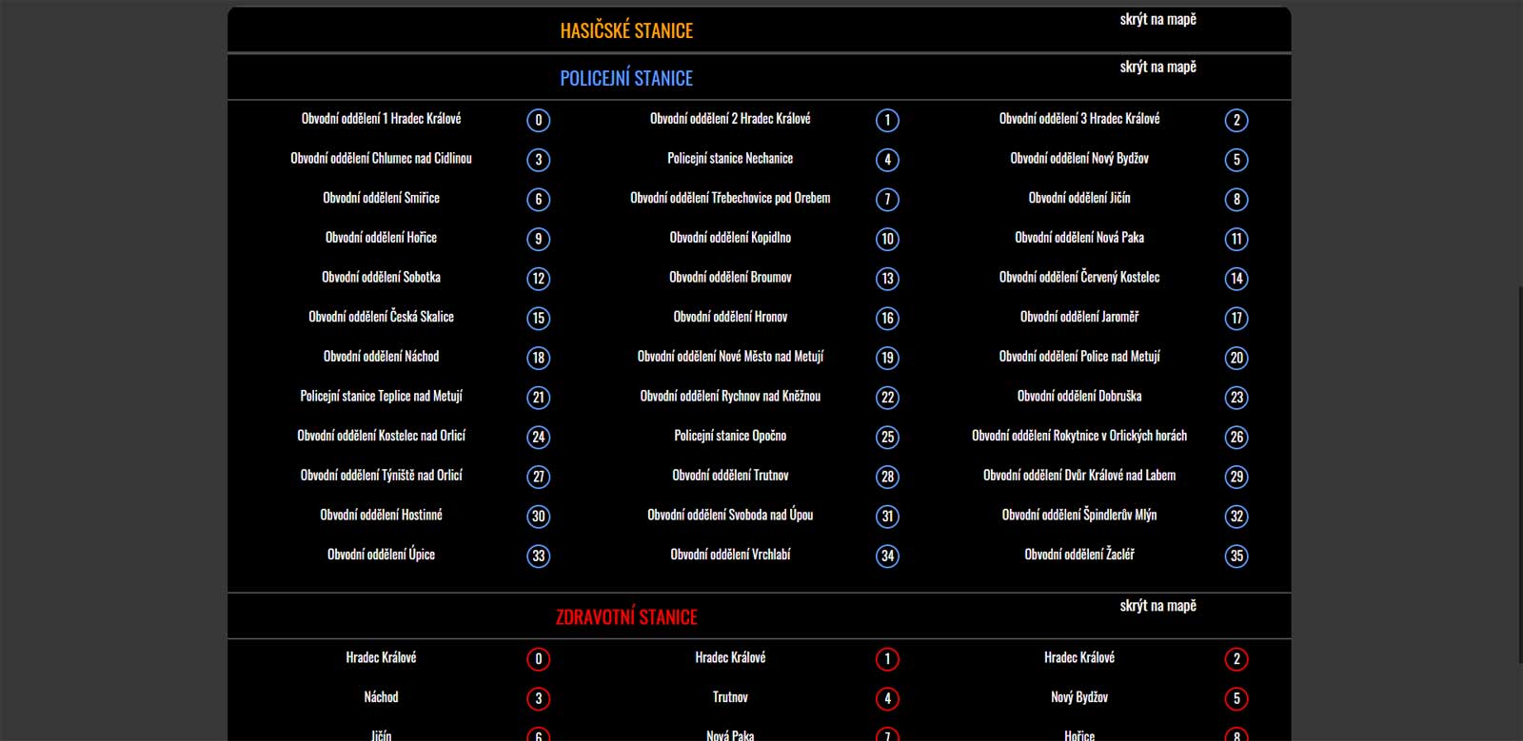The height and width of the screenshot is (741, 1523).
Task: Open Obvodní oddělení Vrchlabí entry
Action: (x=730, y=555)
